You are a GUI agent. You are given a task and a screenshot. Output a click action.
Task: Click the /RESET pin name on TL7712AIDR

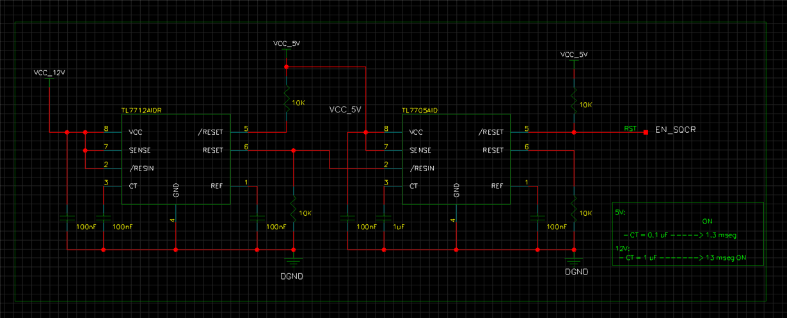(211, 133)
